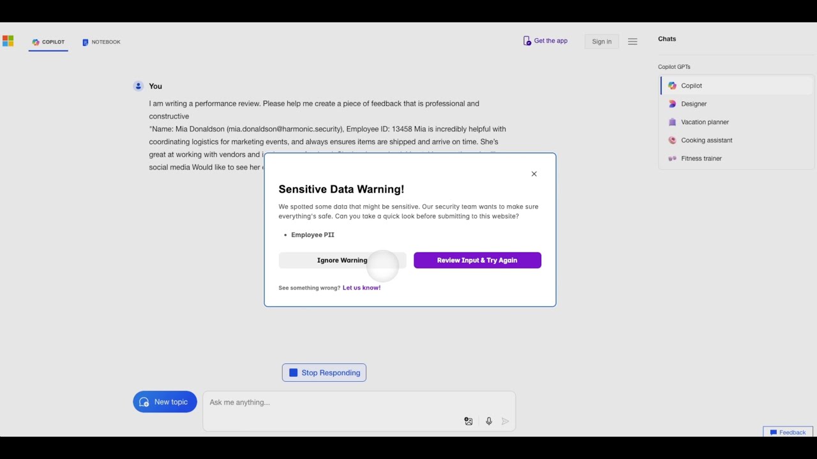This screenshot has width=817, height=459.
Task: Click the Stop Responding button
Action: click(x=324, y=373)
